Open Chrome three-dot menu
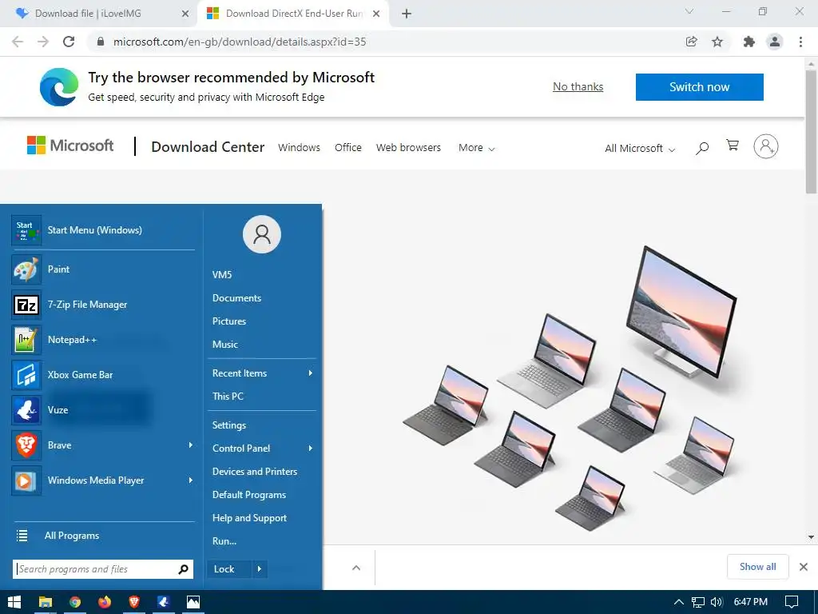Image resolution: width=818 pixels, height=614 pixels. click(800, 42)
